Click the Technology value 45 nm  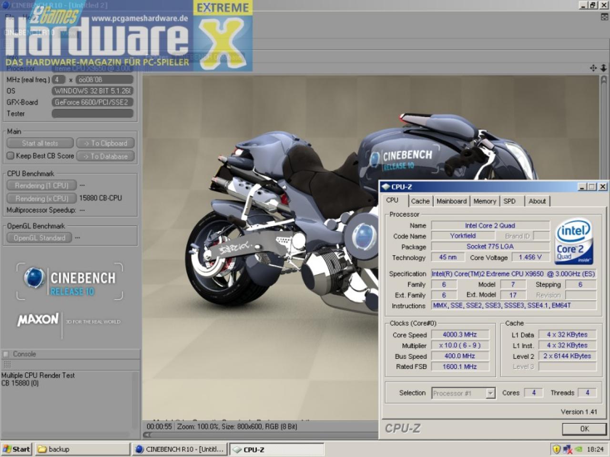coord(448,257)
